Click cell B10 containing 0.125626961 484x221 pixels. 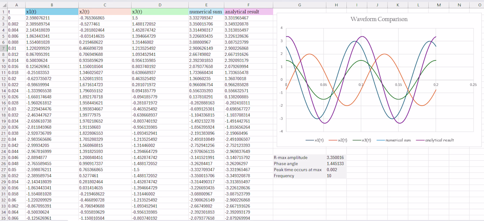click(x=51, y=67)
